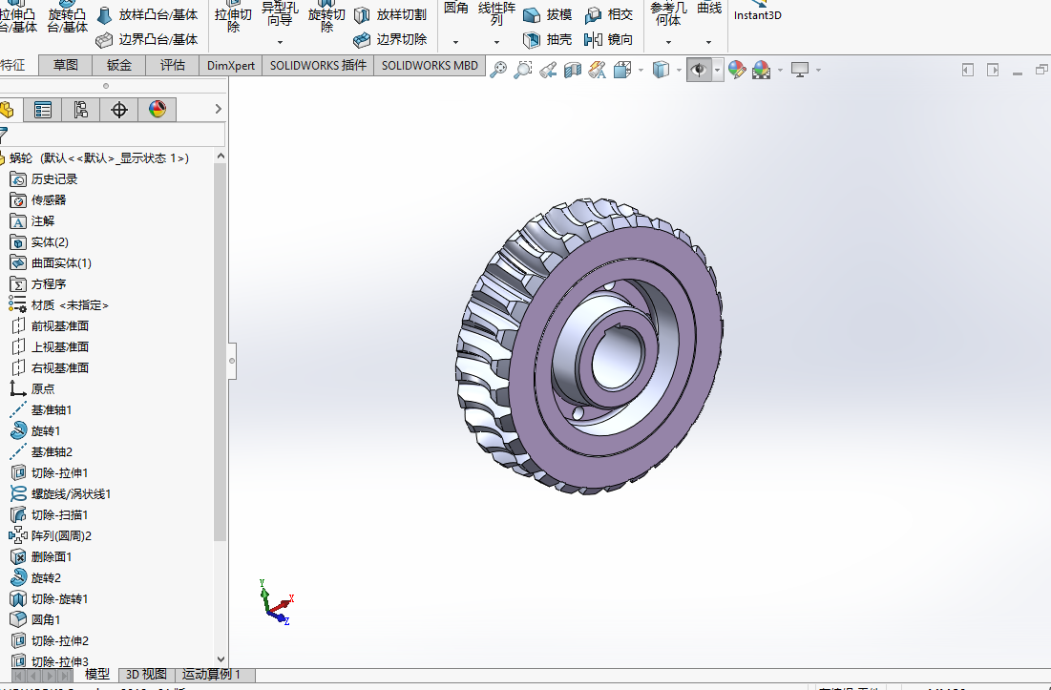Open the 曲线 curves dropdown arrow
1051x690 pixels.
[x=708, y=42]
